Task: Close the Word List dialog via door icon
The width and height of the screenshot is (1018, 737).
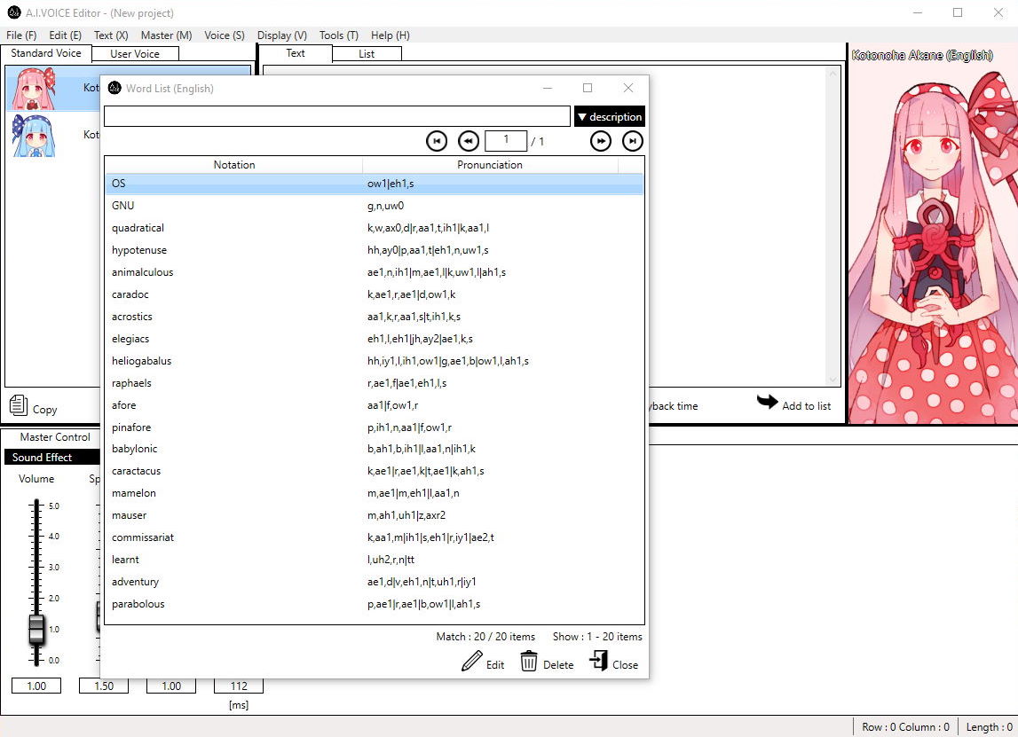Action: (599, 662)
